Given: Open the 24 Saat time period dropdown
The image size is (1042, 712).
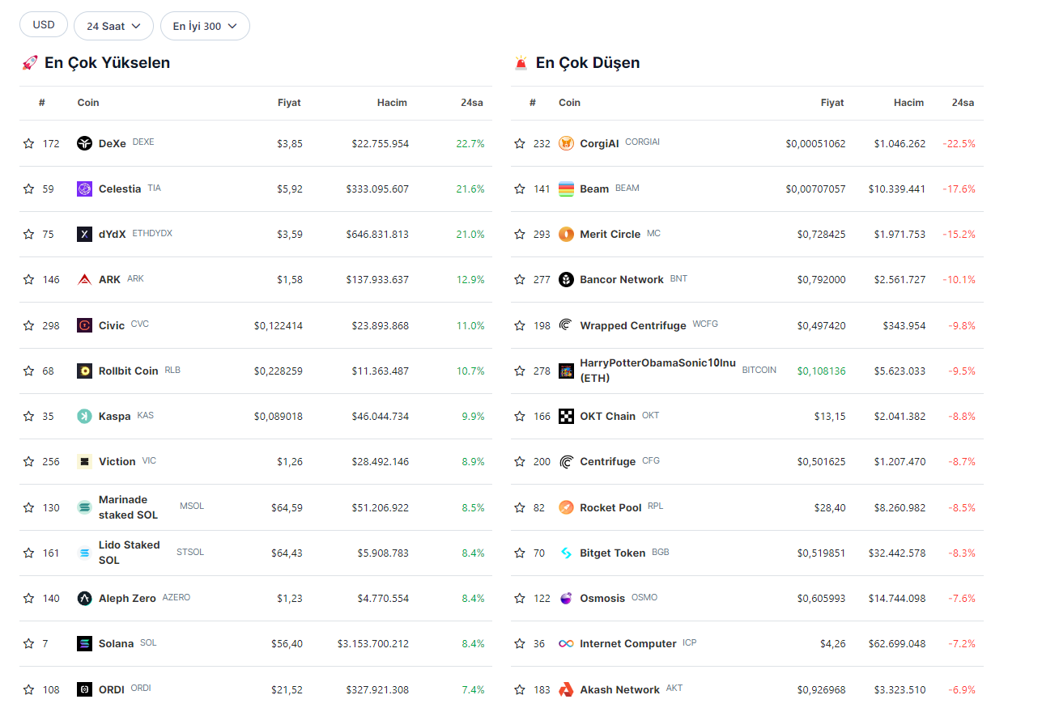Looking at the screenshot, I should tap(113, 26).
